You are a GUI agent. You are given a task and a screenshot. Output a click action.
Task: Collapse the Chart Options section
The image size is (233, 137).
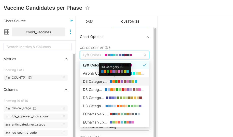[x=148, y=37]
